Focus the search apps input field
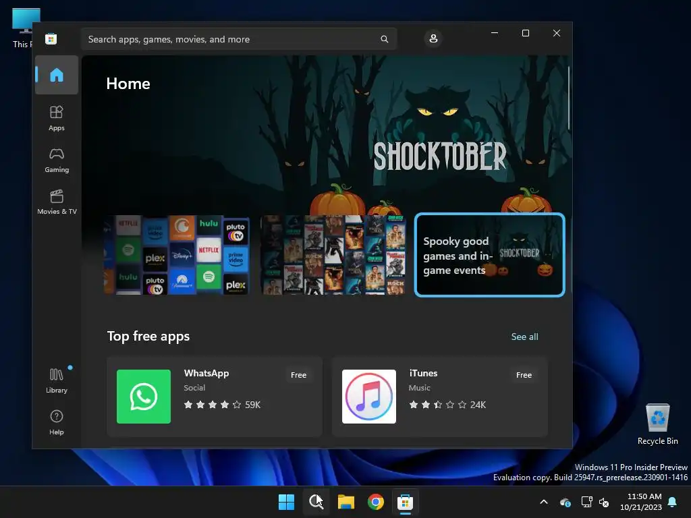 pyautogui.click(x=239, y=39)
